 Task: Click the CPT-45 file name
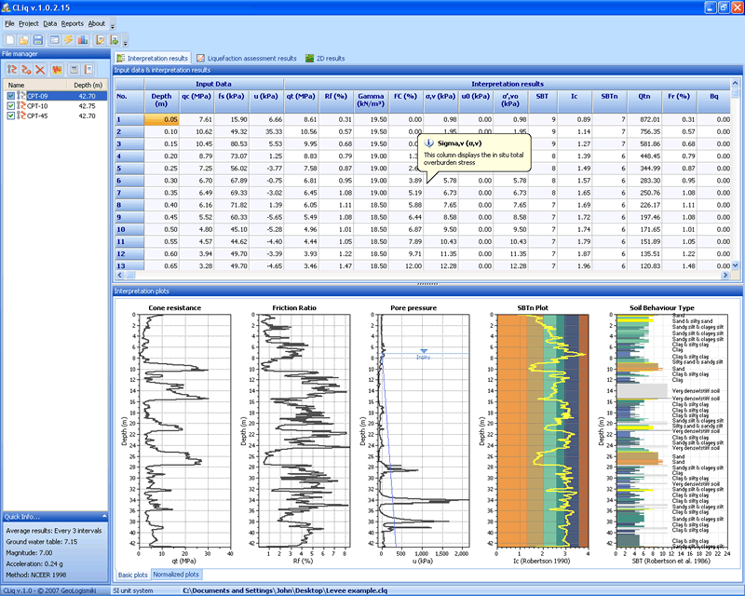37,116
